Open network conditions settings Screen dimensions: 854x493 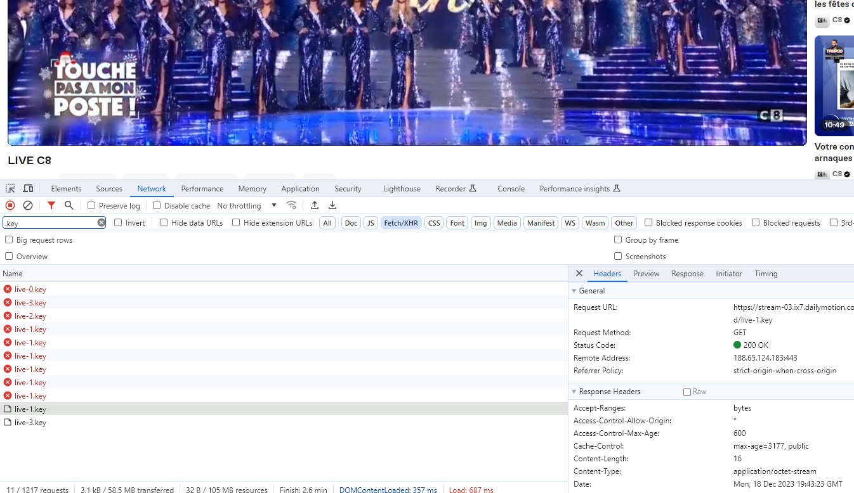(292, 205)
